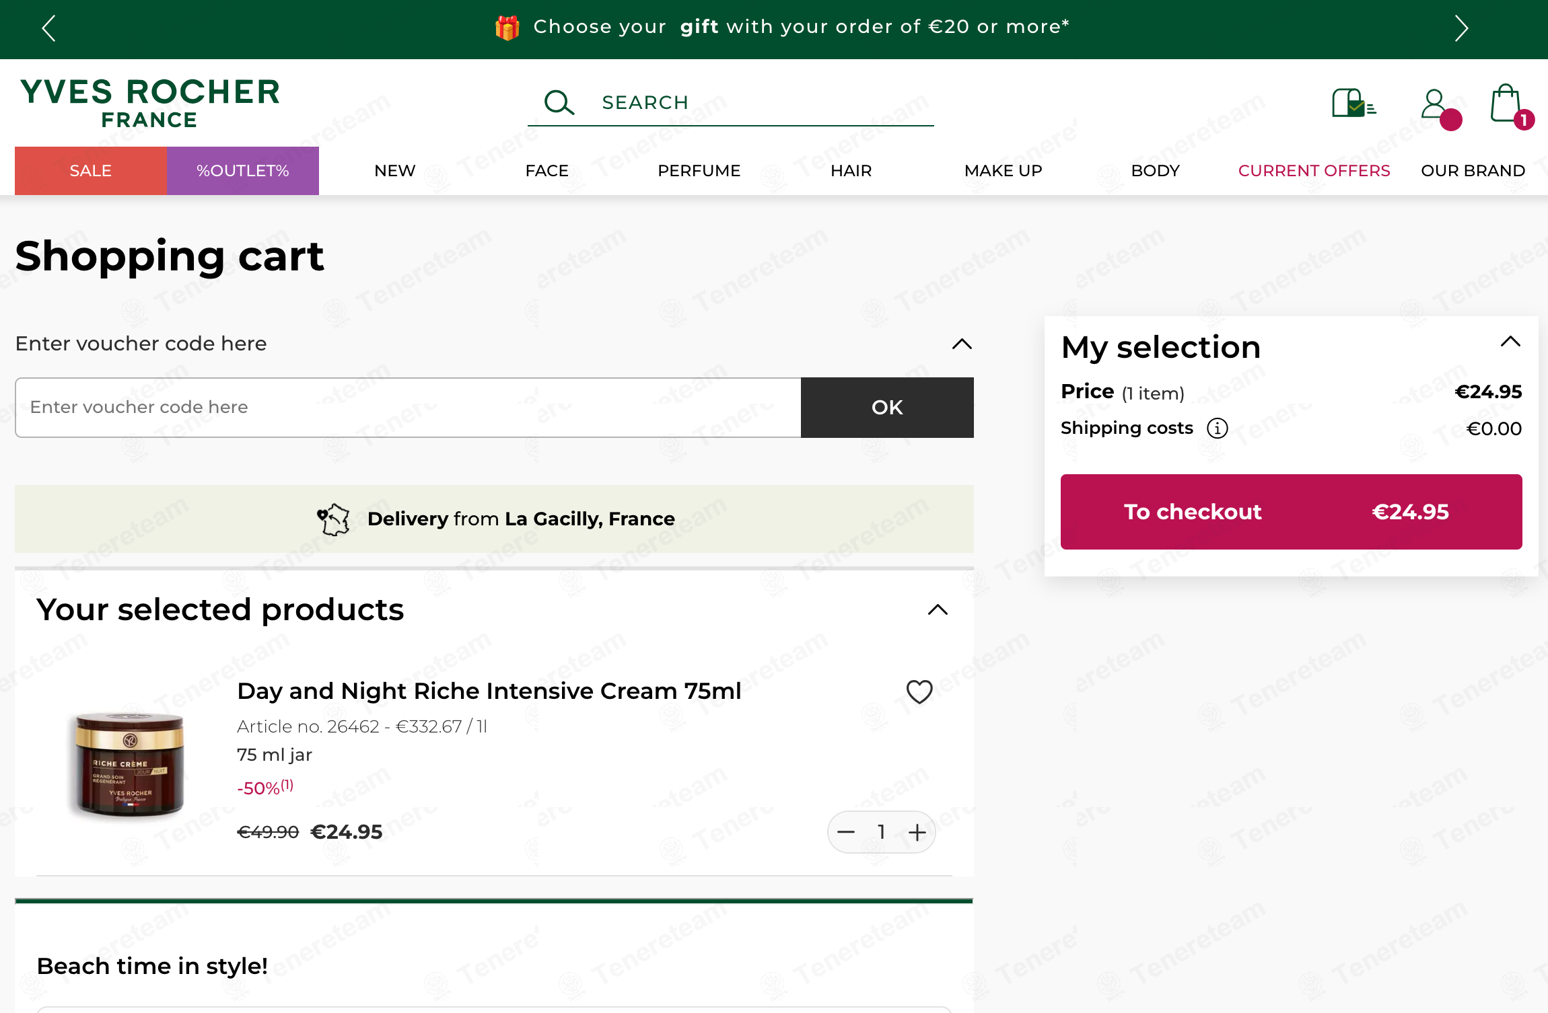Click the crossed-out €49.90 price
The image size is (1548, 1013).
click(268, 833)
